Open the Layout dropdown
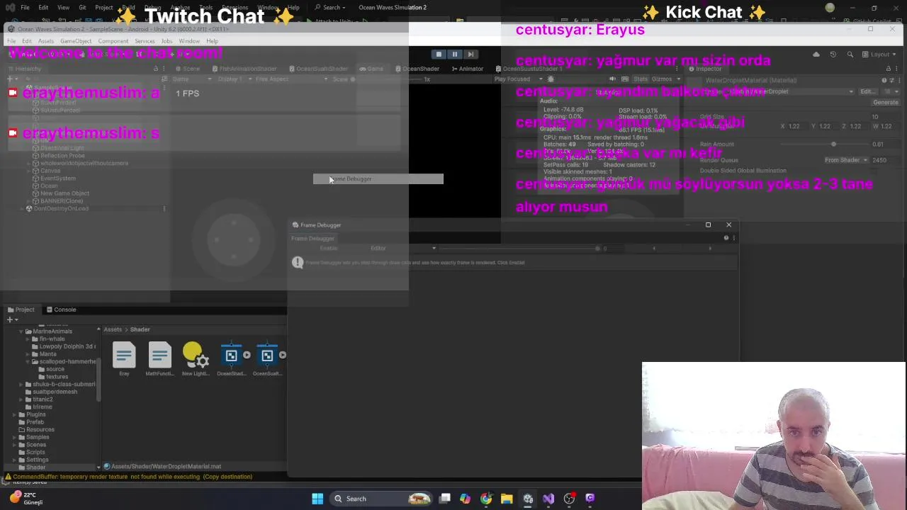The image size is (907, 510). (x=879, y=55)
